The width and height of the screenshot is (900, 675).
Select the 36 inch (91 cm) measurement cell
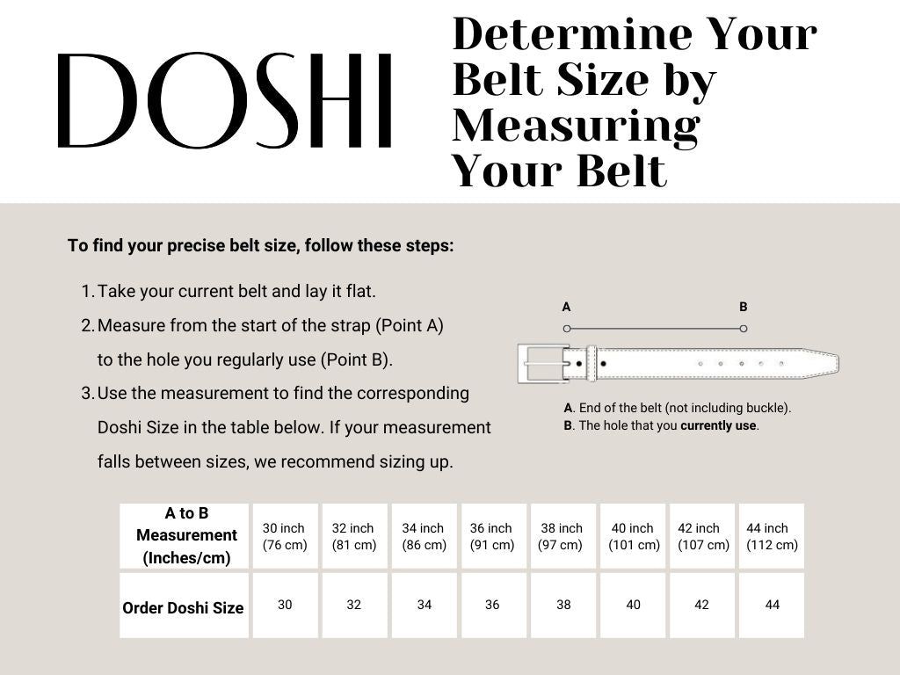point(492,536)
